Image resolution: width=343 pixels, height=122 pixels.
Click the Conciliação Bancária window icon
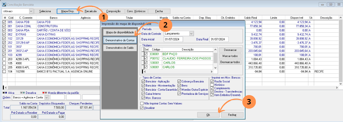(4, 4)
